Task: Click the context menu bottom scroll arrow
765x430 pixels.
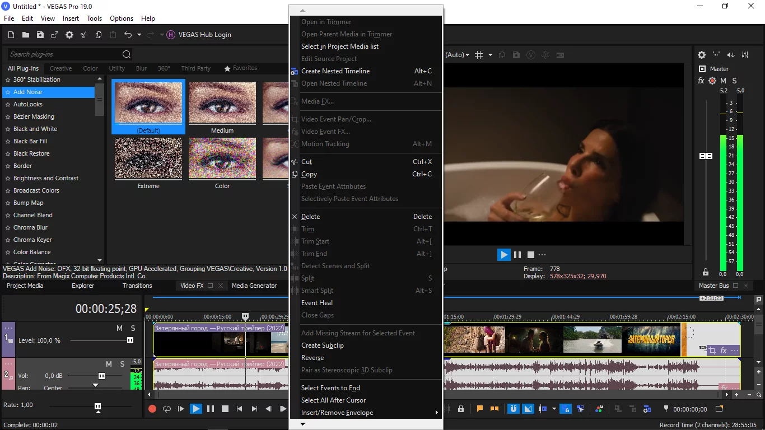Action: pos(303,424)
